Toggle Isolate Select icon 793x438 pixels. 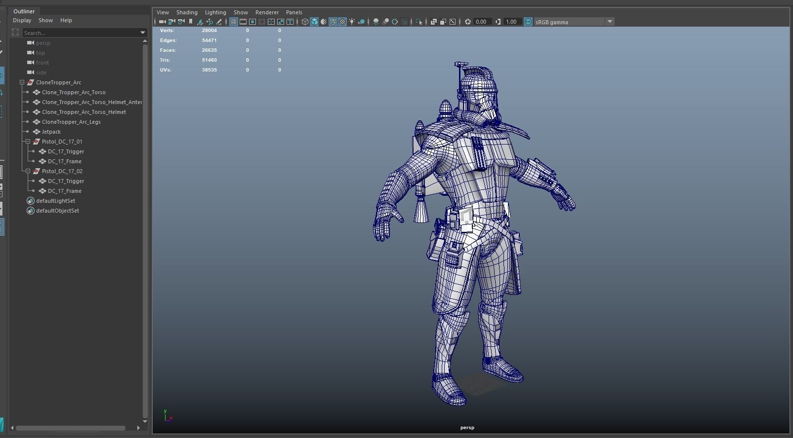coord(419,22)
